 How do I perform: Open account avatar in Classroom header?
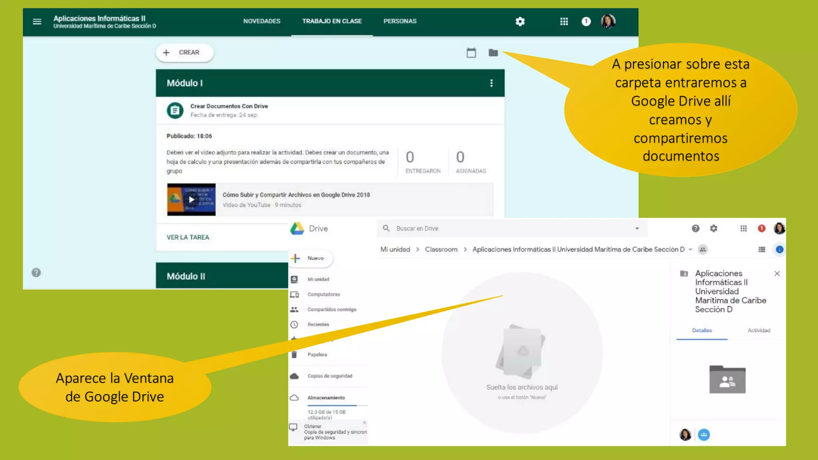pyautogui.click(x=608, y=21)
